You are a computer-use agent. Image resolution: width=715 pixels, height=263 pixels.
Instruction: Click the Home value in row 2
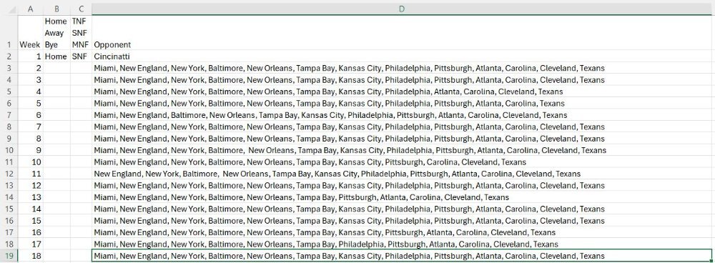coord(56,56)
